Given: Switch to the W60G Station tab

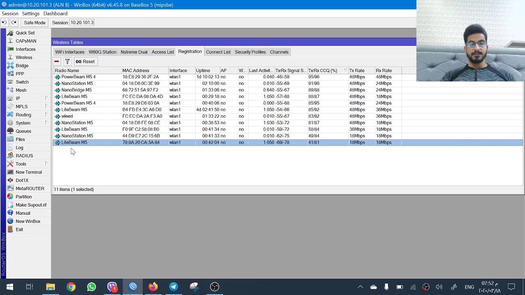Looking at the screenshot, I should click(103, 52).
